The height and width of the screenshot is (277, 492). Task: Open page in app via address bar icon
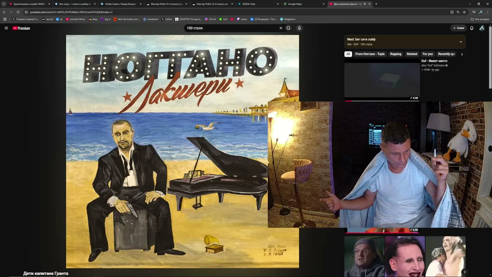[452, 12]
